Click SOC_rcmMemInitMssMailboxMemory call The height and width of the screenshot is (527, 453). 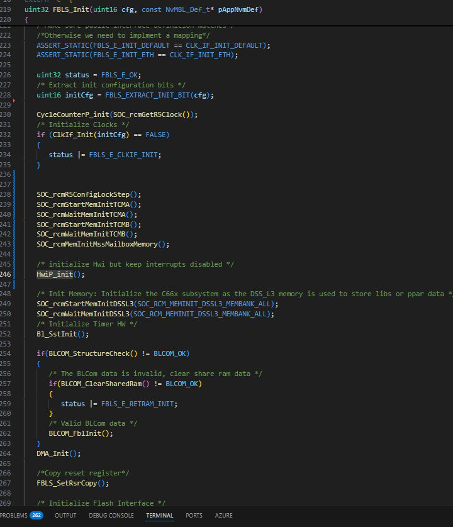97,244
